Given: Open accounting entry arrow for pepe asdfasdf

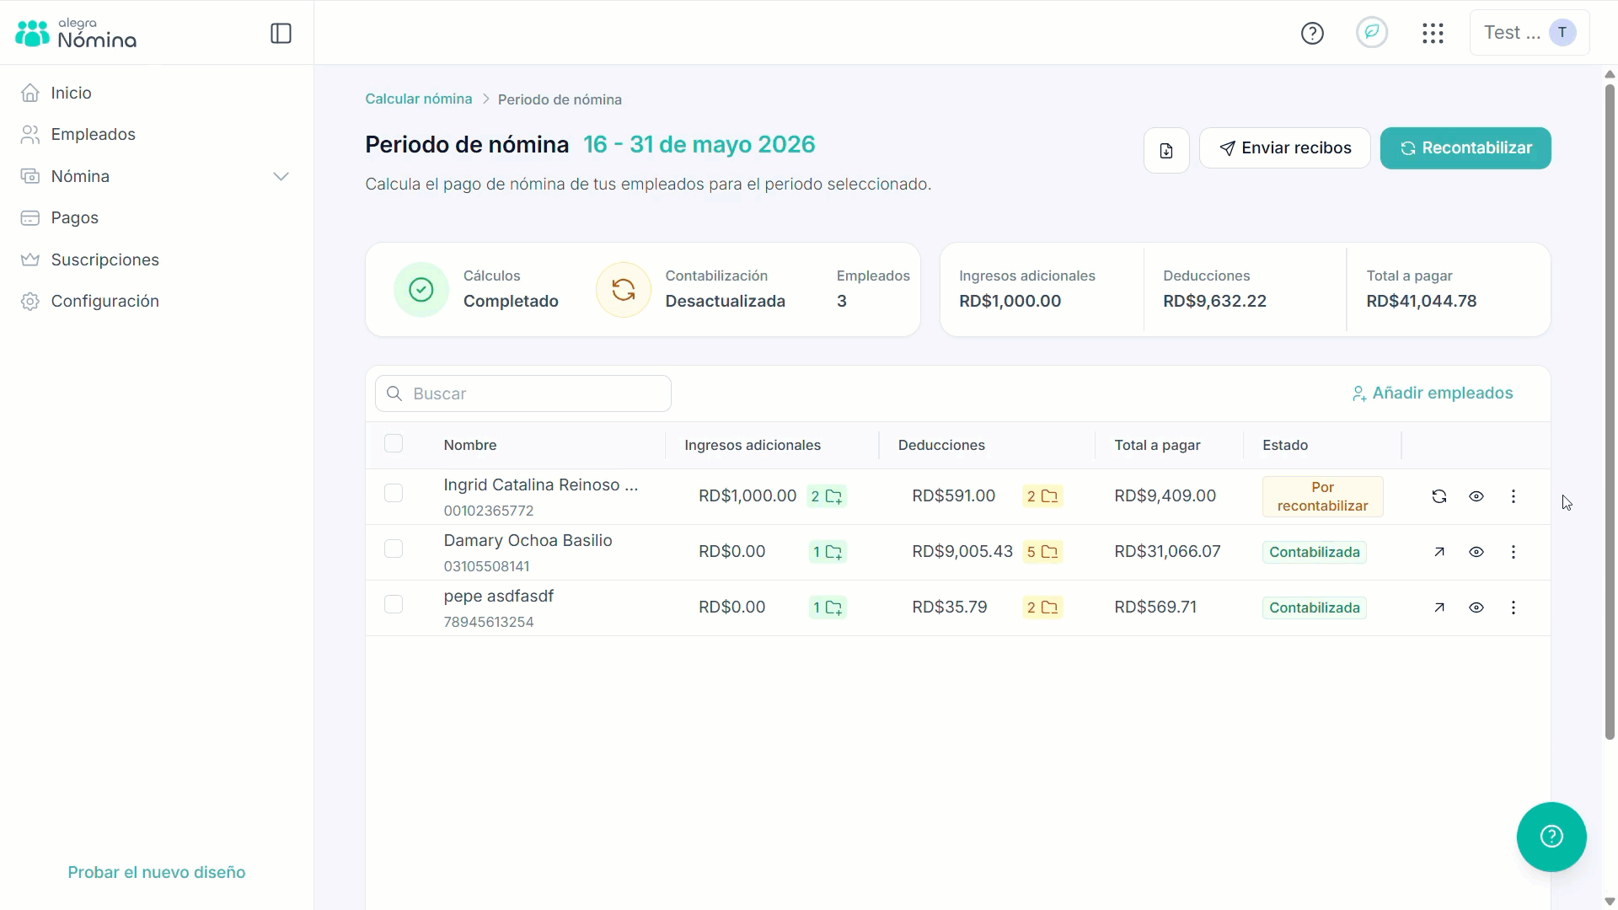Looking at the screenshot, I should (x=1439, y=608).
